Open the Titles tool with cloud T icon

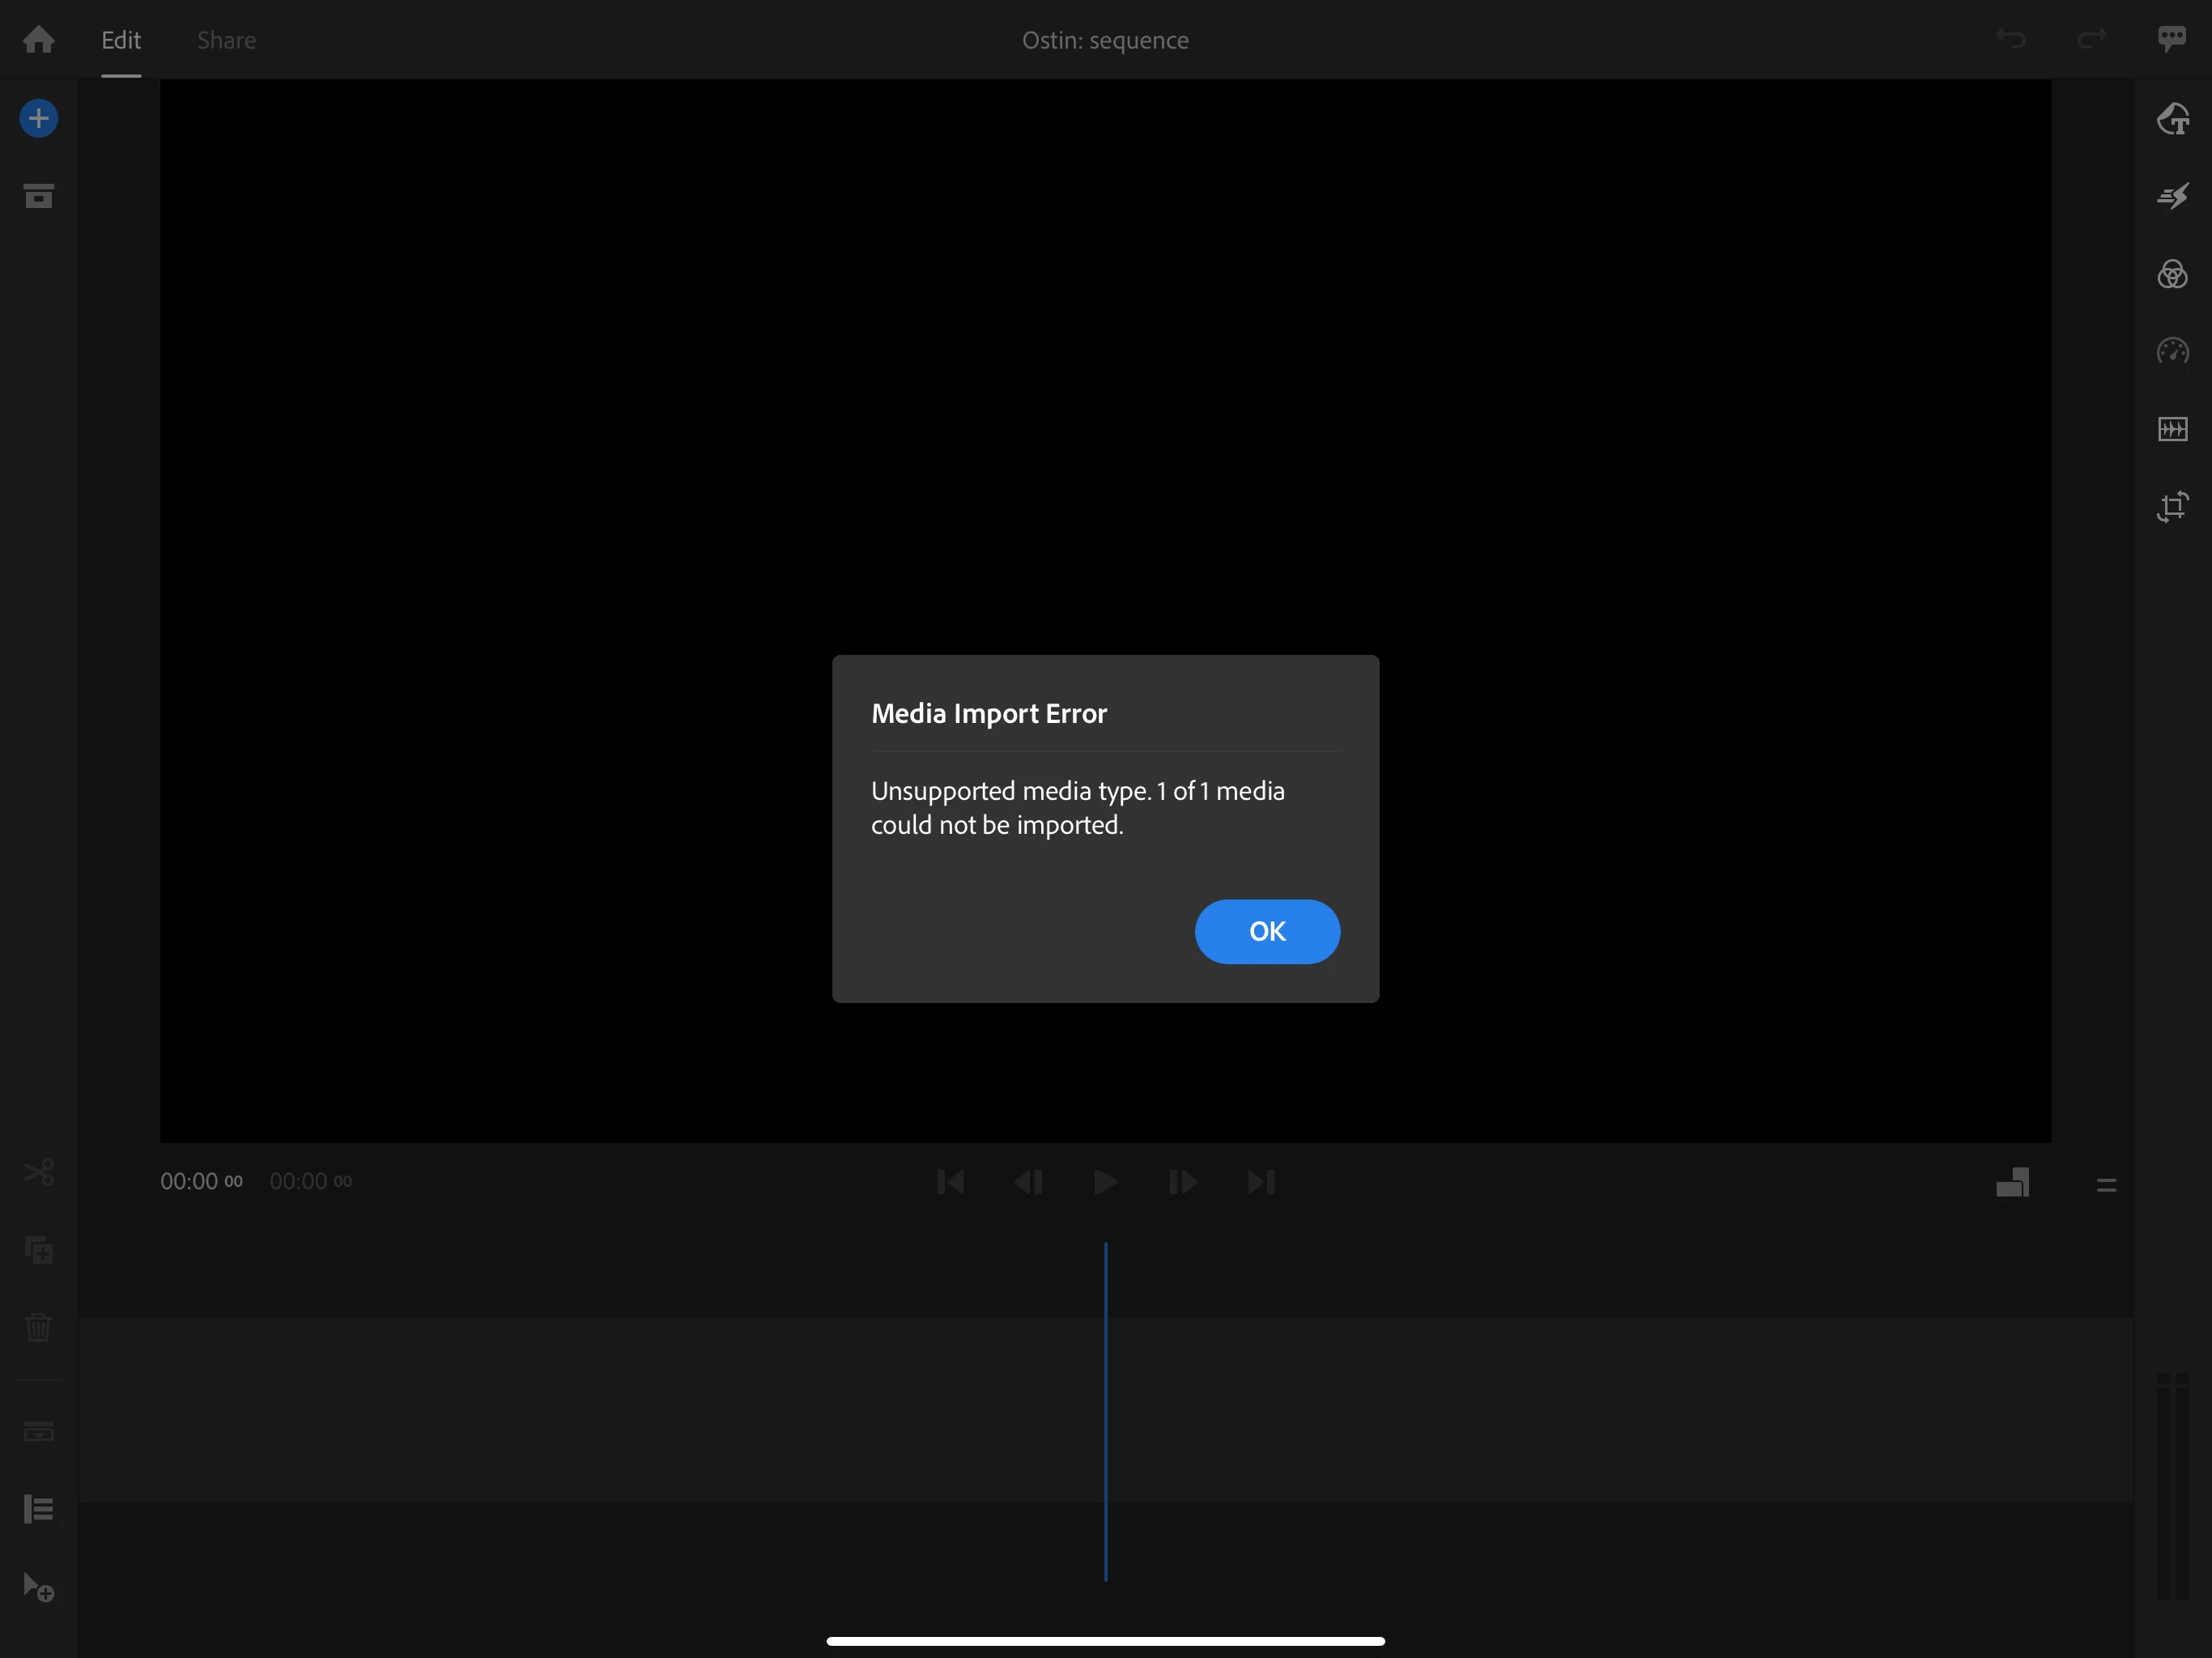(x=2172, y=119)
